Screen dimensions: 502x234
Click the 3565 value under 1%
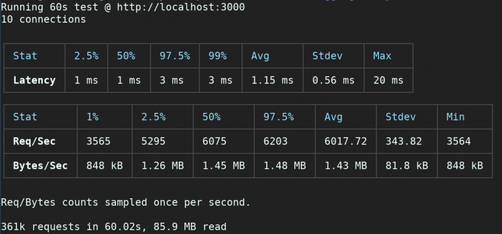pos(99,141)
